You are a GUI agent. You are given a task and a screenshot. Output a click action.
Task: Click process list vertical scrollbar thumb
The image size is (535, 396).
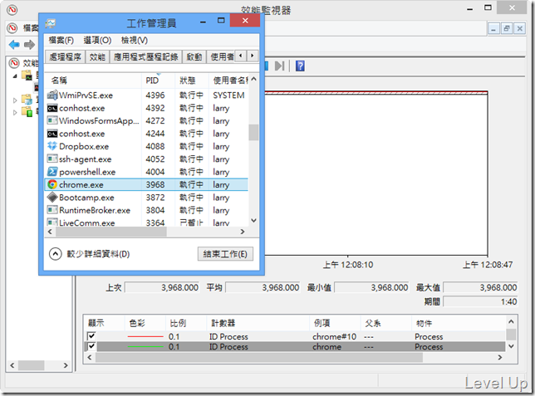(x=253, y=132)
